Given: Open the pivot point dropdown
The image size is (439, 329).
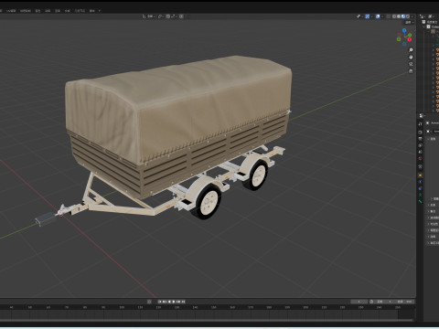Looking at the screenshot, I should (161, 16).
